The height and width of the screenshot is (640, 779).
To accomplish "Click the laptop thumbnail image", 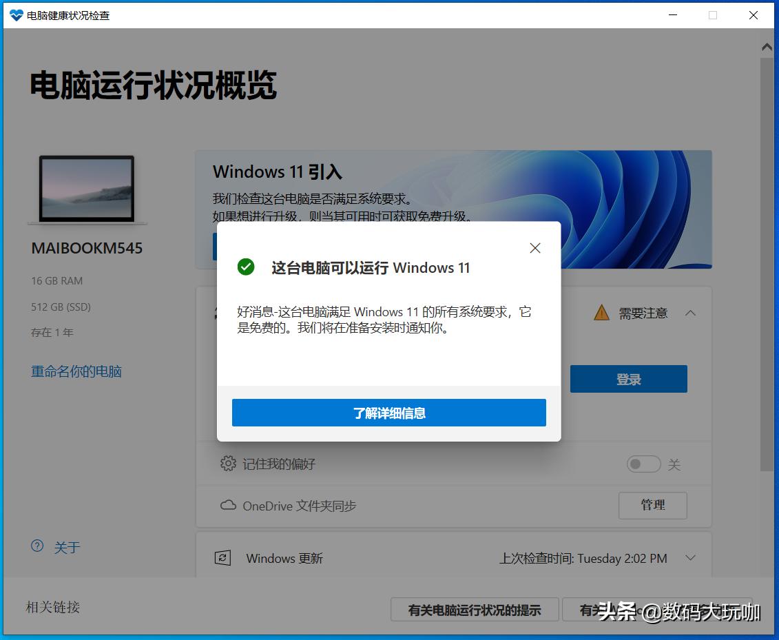I will click(87, 189).
